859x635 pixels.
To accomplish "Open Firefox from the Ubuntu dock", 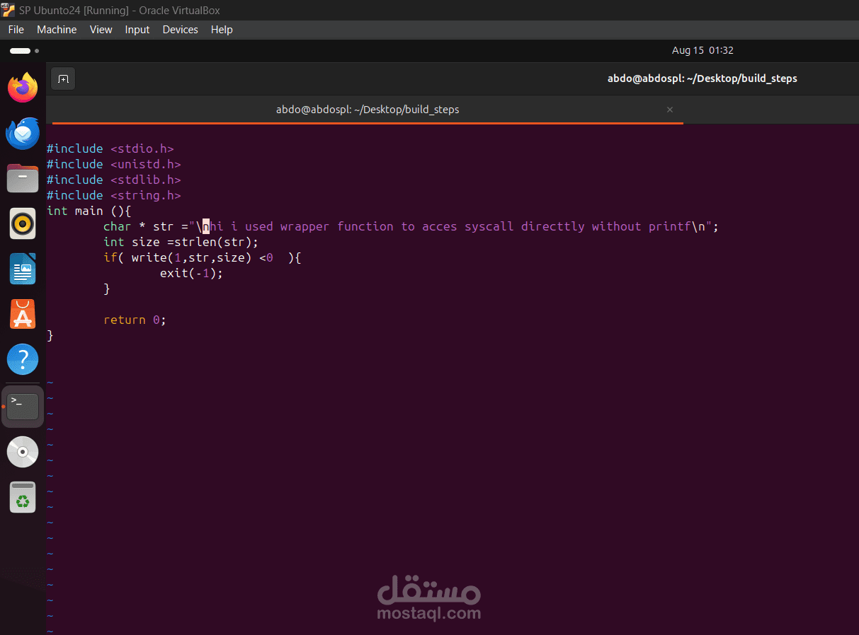I will (x=23, y=88).
